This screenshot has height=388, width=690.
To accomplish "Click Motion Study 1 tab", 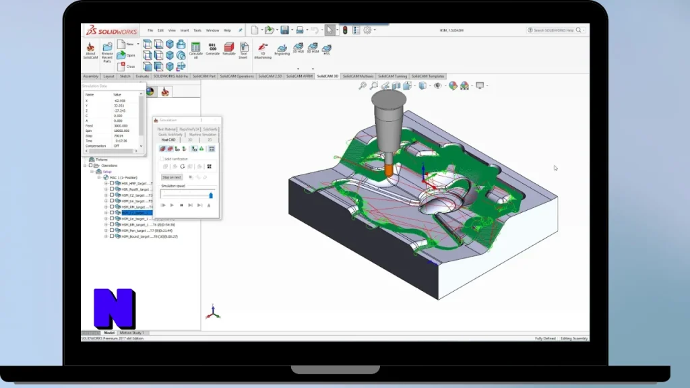I will (131, 333).
